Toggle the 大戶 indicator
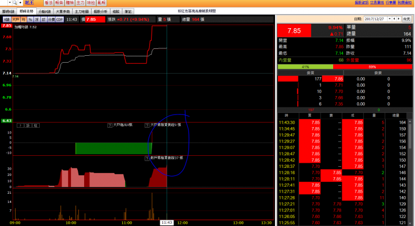The height and width of the screenshot is (226, 415). point(16,20)
